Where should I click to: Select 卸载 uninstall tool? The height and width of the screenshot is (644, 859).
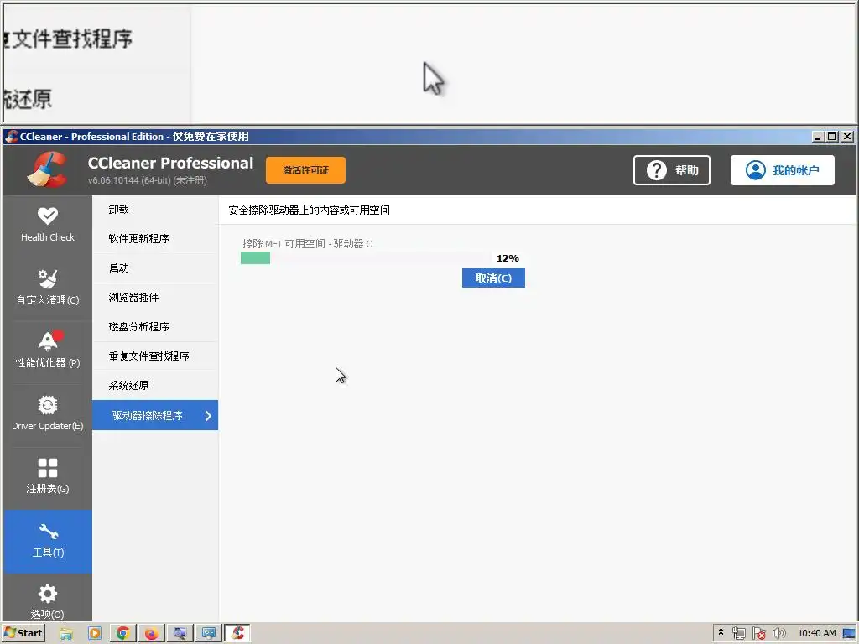click(x=155, y=210)
